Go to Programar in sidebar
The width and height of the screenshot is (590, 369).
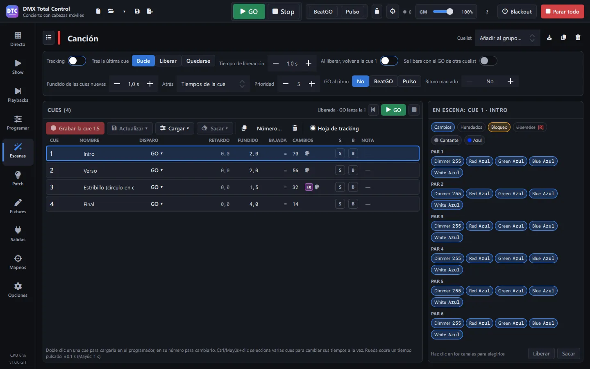coord(18,123)
